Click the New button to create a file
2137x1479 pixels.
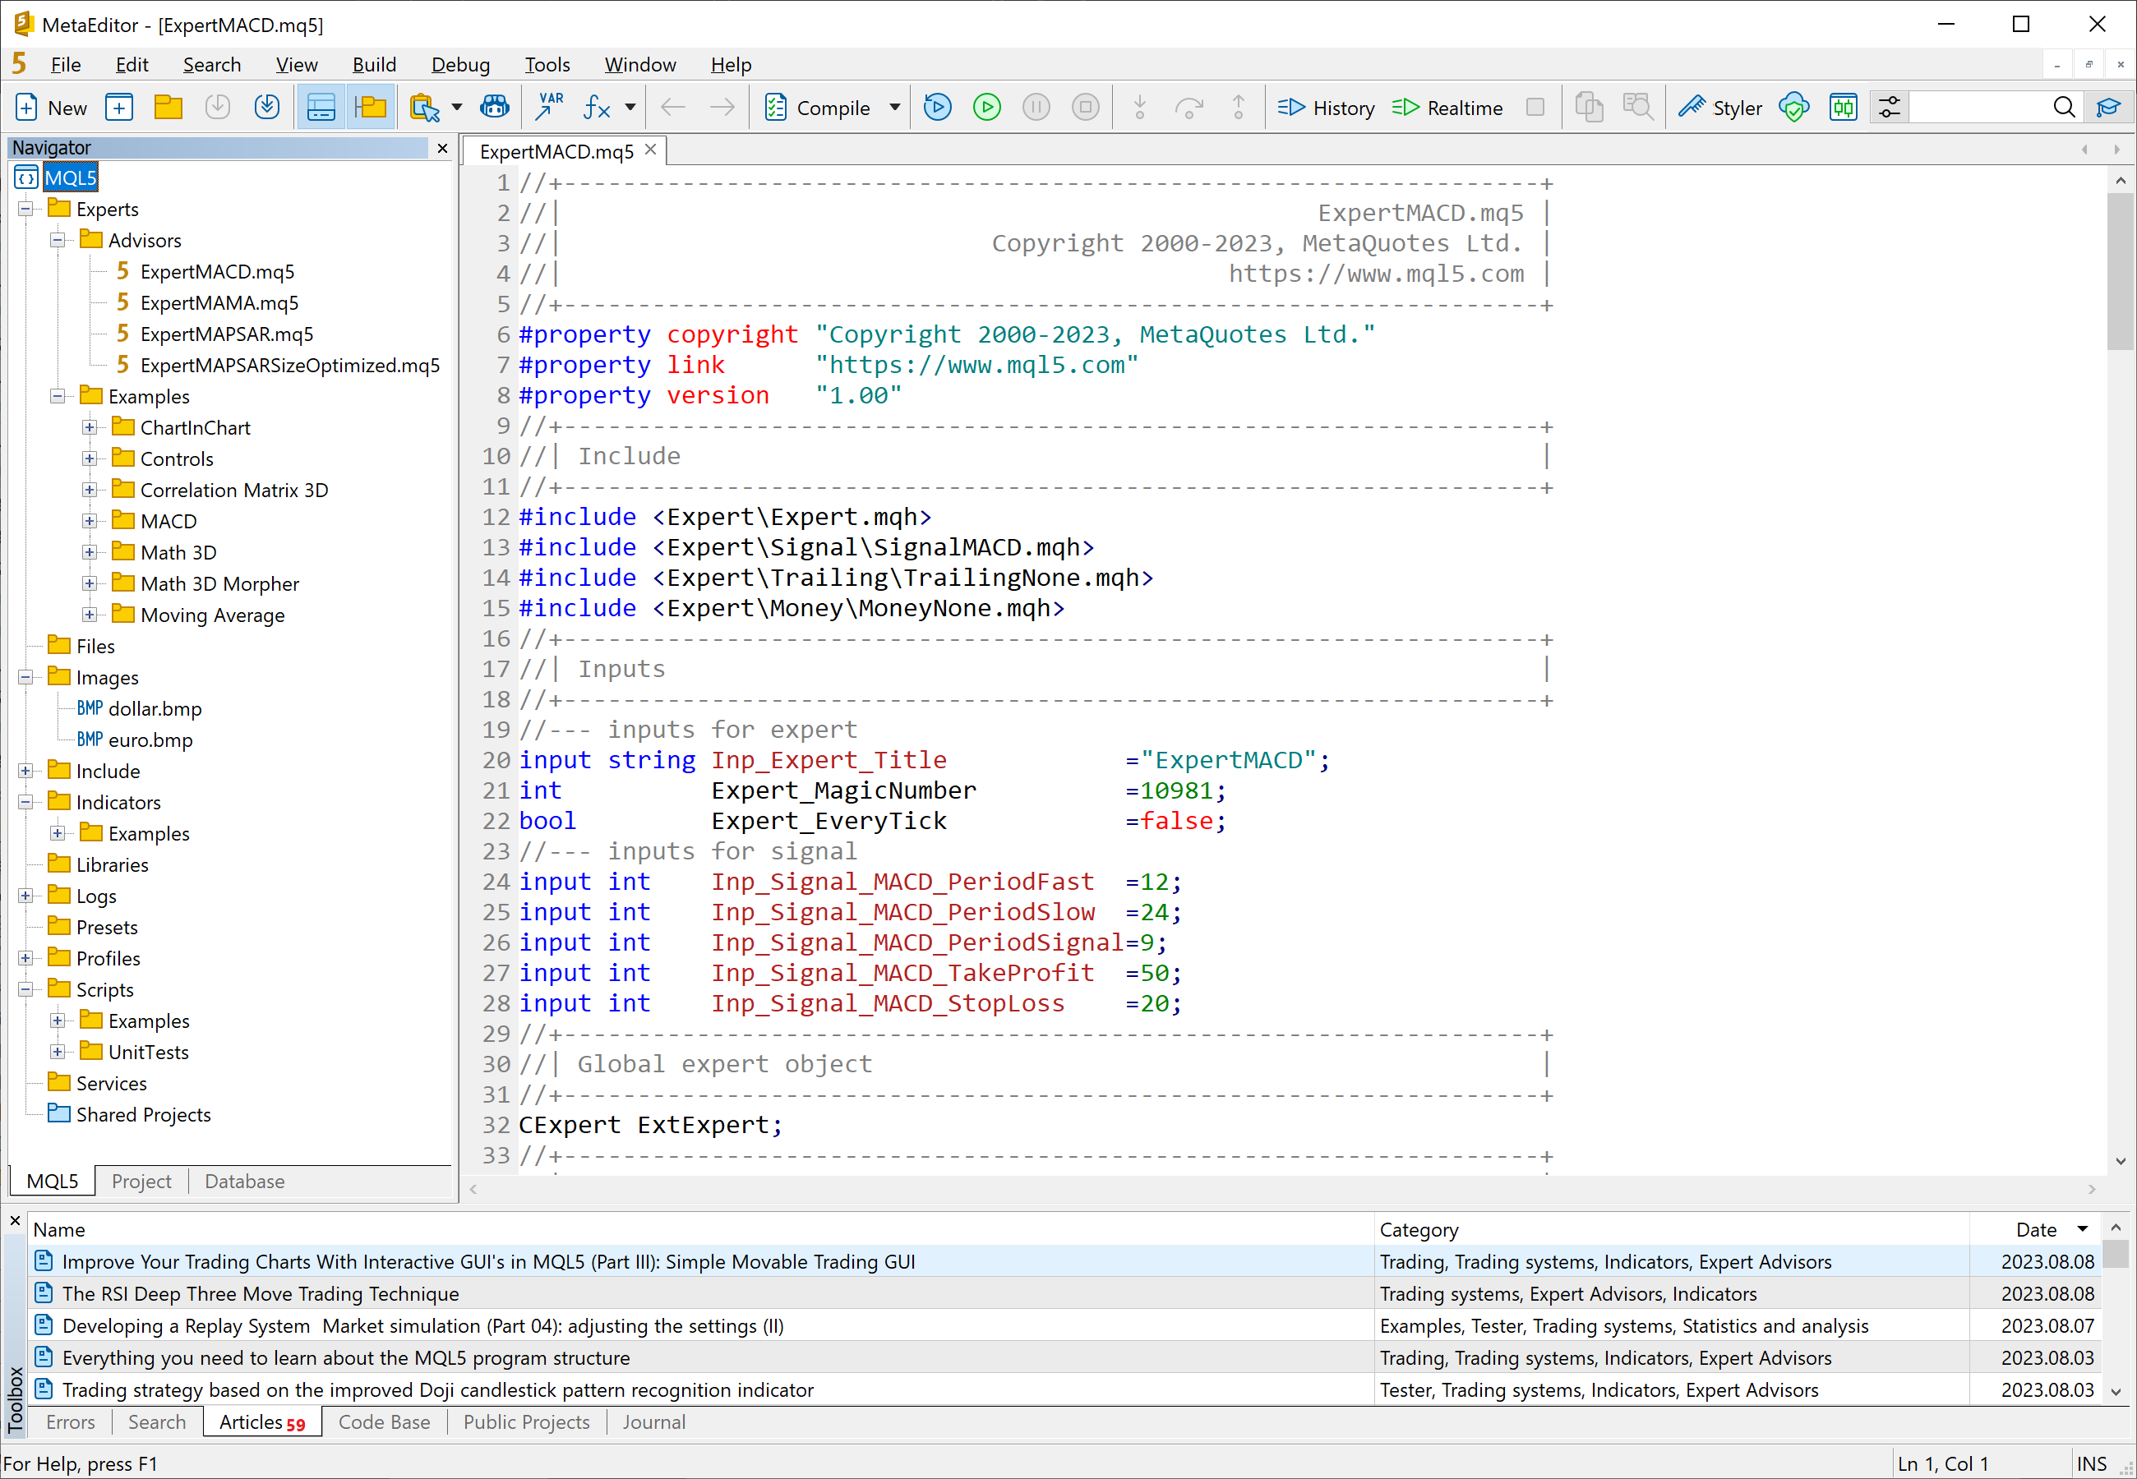(51, 107)
